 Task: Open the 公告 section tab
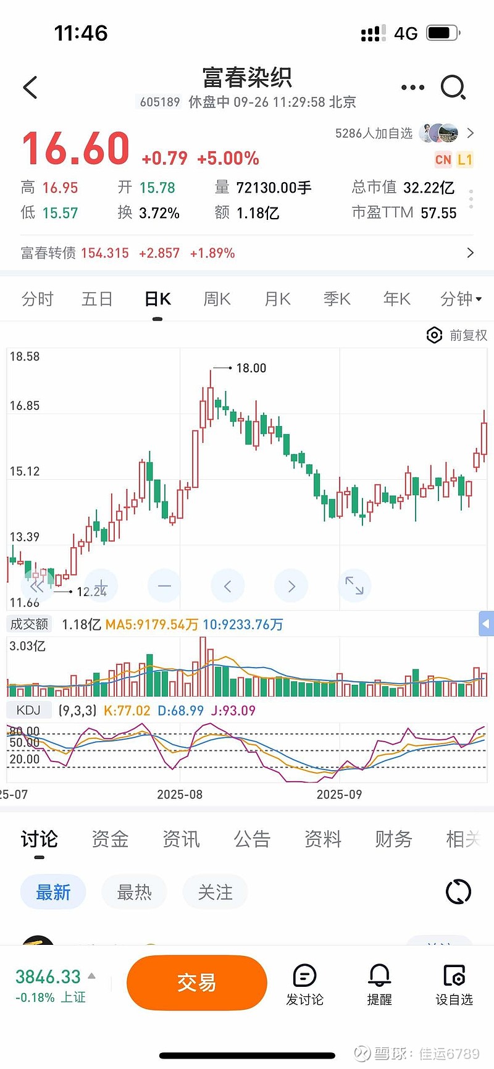point(252,839)
